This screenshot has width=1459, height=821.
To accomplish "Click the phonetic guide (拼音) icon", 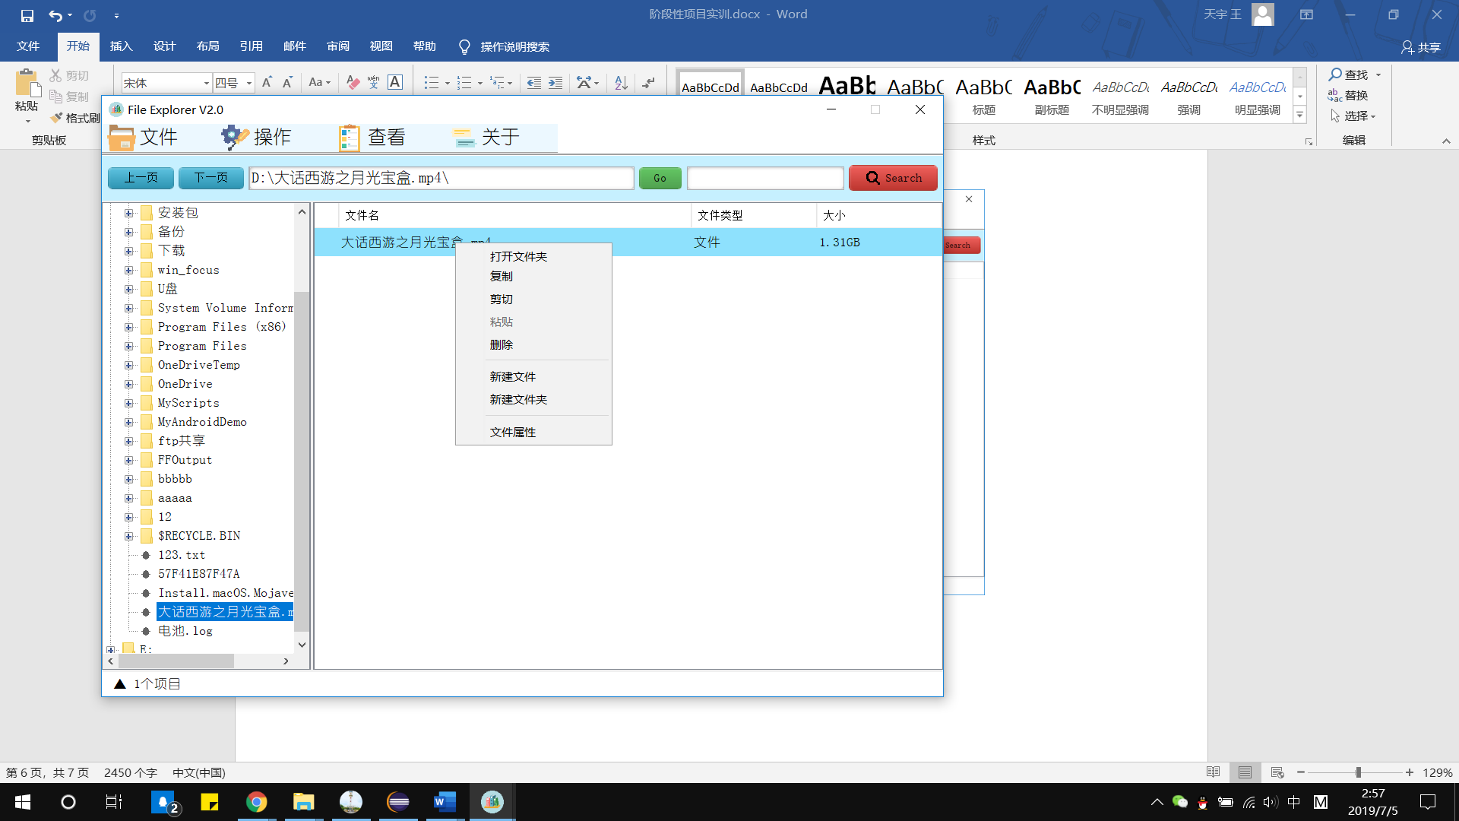I will pyautogui.click(x=372, y=82).
